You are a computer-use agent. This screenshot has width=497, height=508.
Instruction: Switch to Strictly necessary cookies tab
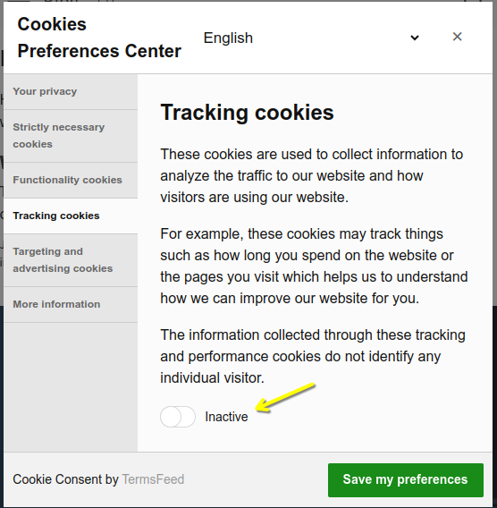[71, 136]
